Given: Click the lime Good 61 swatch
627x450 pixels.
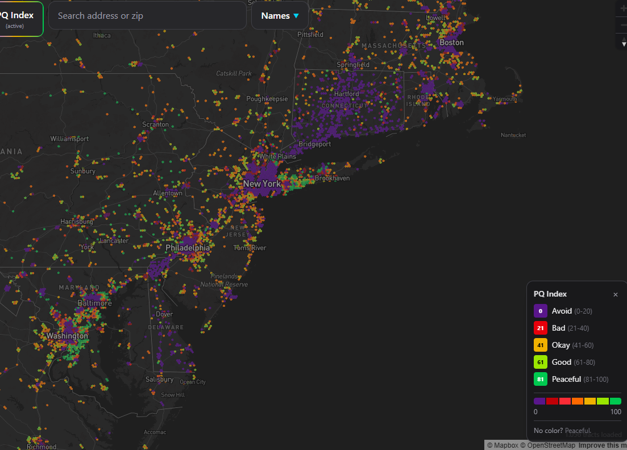Looking at the screenshot, I should click(x=540, y=362).
